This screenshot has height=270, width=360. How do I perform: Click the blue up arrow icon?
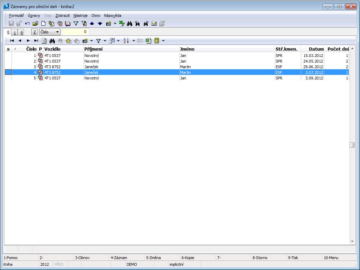(92, 24)
